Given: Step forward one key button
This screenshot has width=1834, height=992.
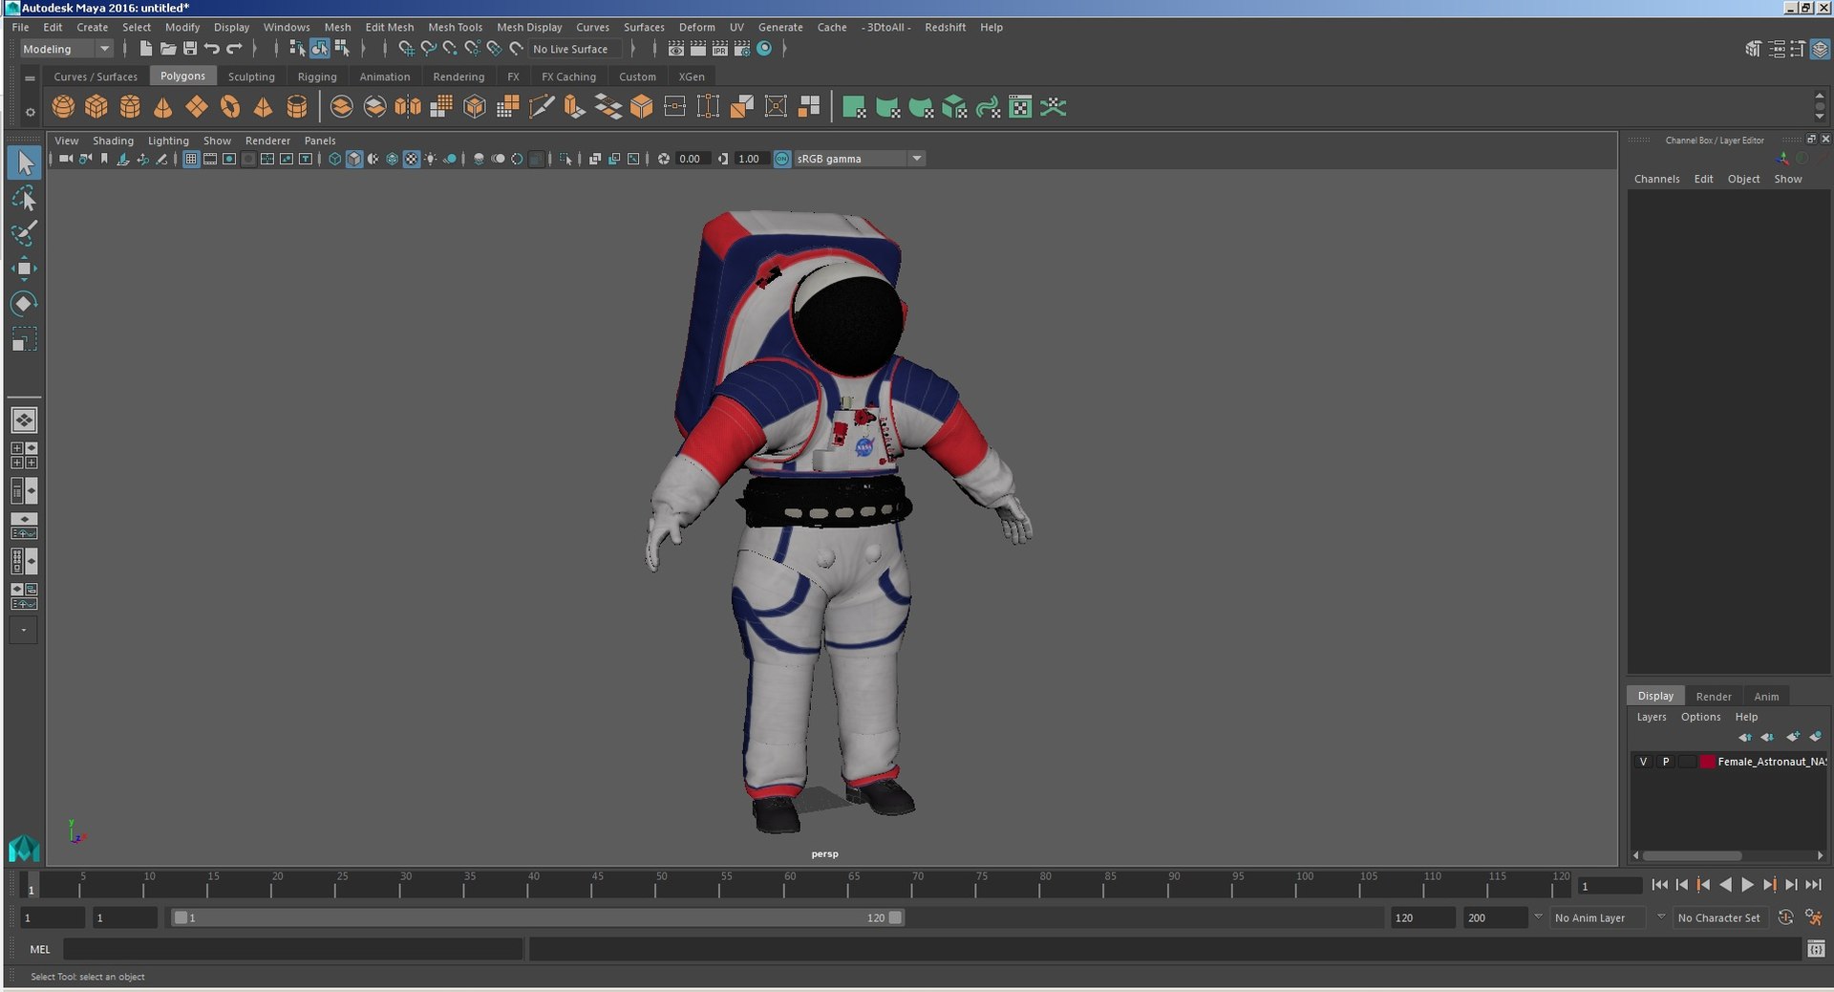Looking at the screenshot, I should pyautogui.click(x=1769, y=885).
